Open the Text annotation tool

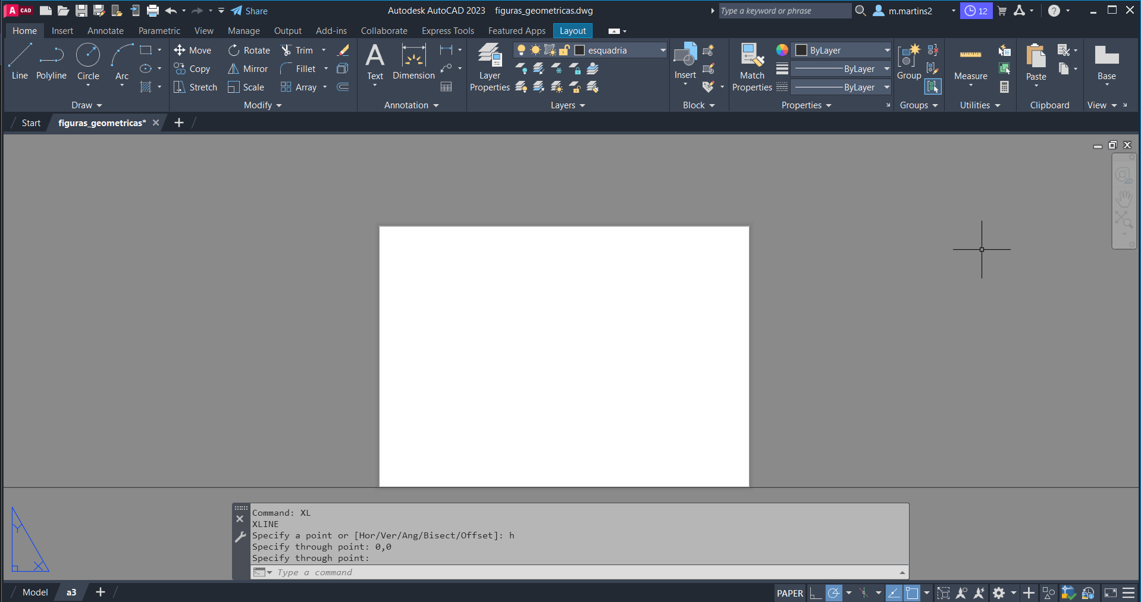(375, 61)
